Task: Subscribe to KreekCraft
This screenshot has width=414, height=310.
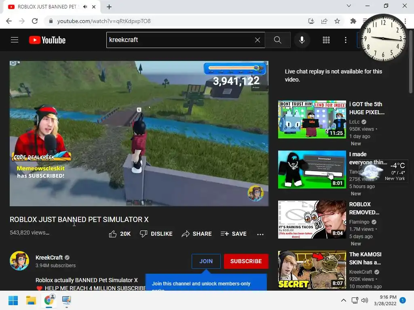Action: click(x=246, y=261)
